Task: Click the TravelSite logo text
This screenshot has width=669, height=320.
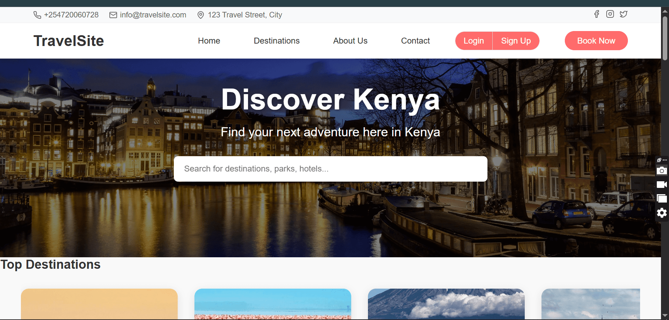Action: [69, 41]
